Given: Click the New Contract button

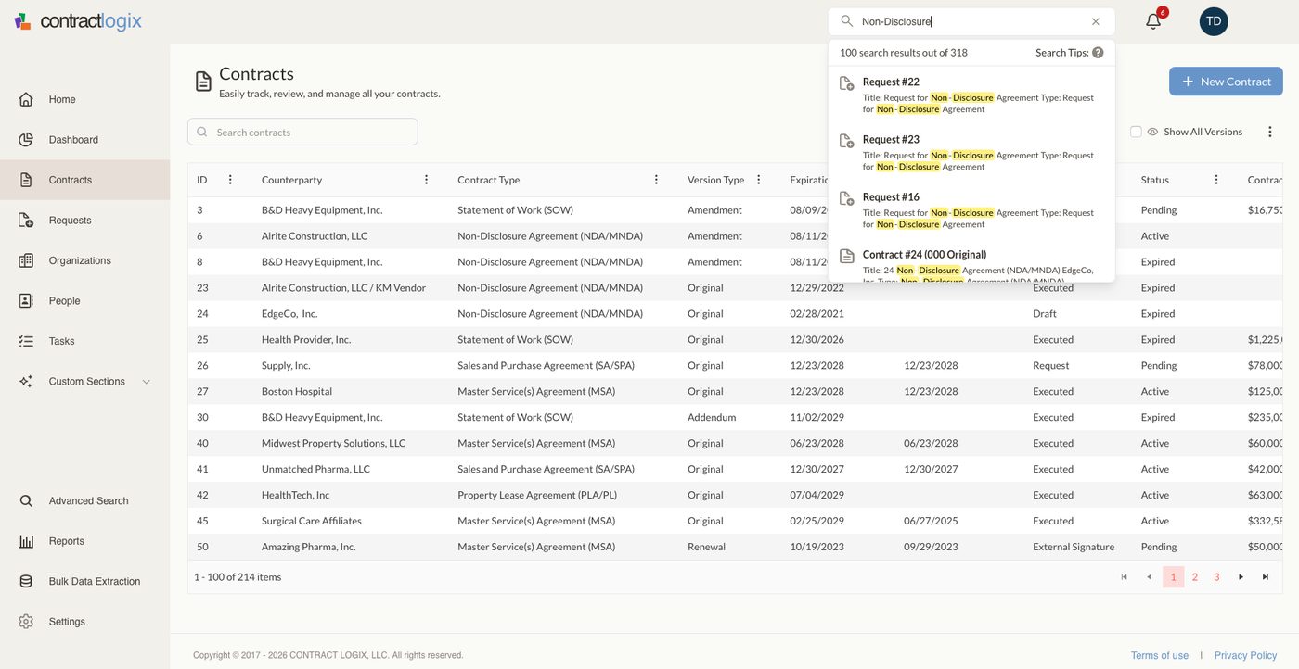Looking at the screenshot, I should pos(1226,82).
